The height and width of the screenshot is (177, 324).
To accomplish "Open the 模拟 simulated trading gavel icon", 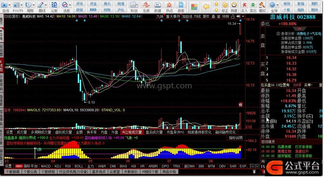I will click(262, 5).
